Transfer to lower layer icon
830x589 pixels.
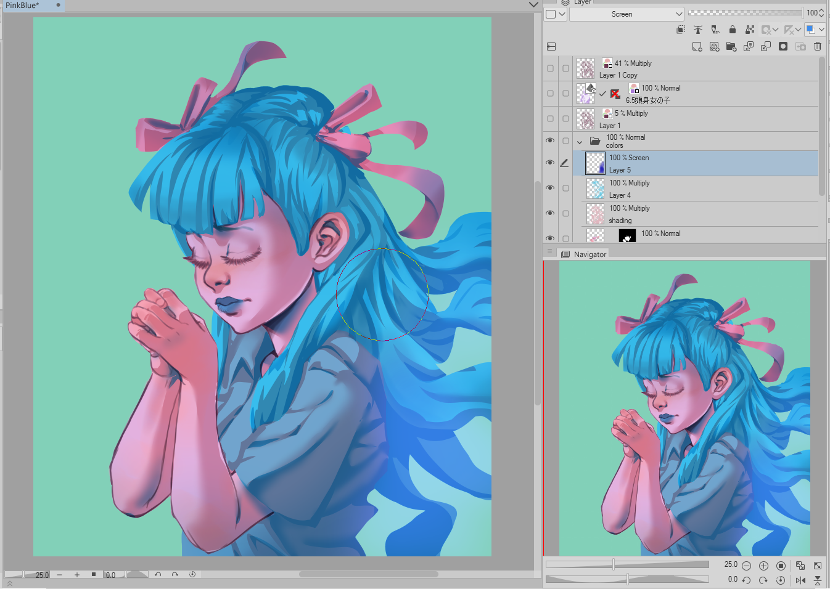click(749, 46)
